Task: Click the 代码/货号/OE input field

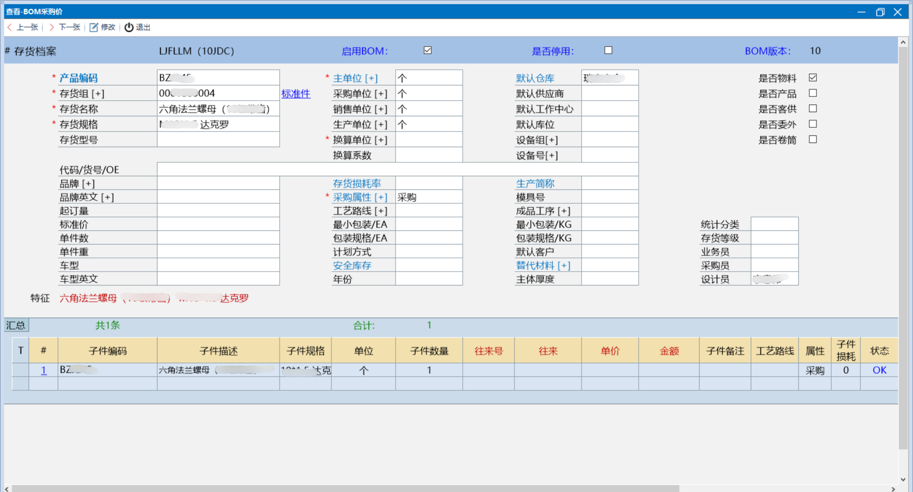Action: tap(397, 170)
